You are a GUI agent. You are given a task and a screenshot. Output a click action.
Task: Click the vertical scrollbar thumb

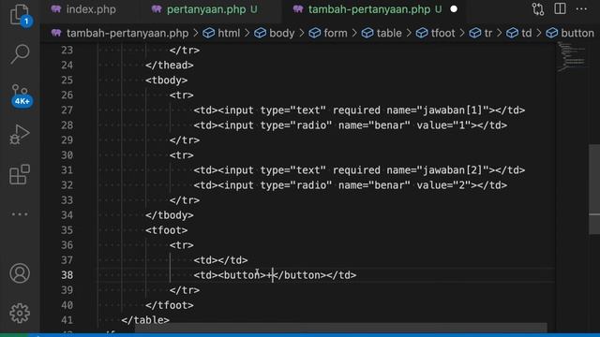[x=594, y=189]
